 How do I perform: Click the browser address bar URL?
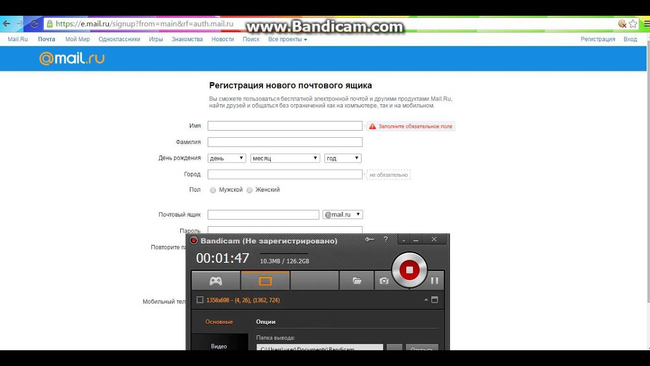click(x=145, y=24)
